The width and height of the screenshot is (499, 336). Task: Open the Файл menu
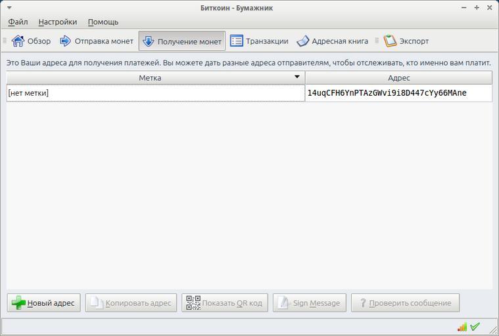[18, 22]
